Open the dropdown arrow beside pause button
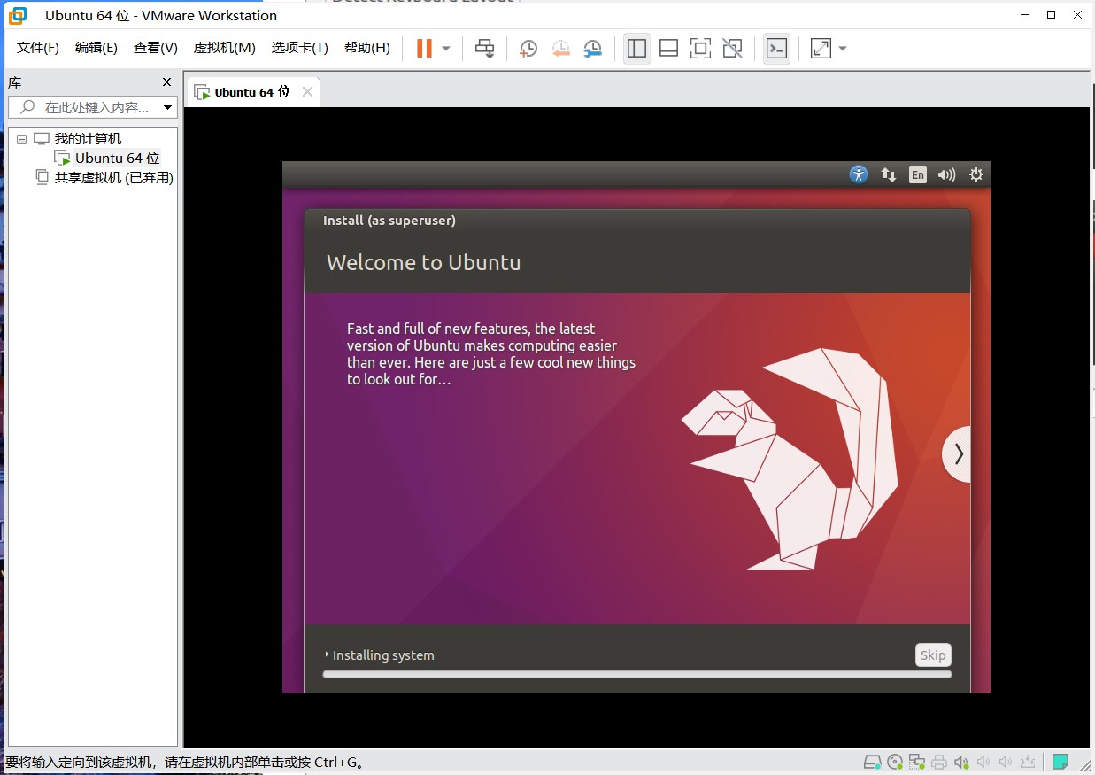1095x775 pixels. [446, 49]
